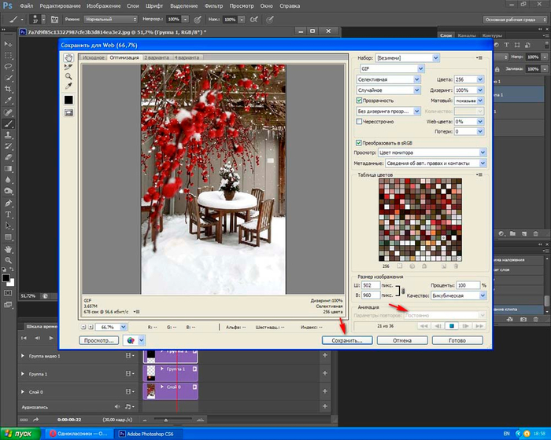Click the foreground color swatch in main toolbar

6,278
